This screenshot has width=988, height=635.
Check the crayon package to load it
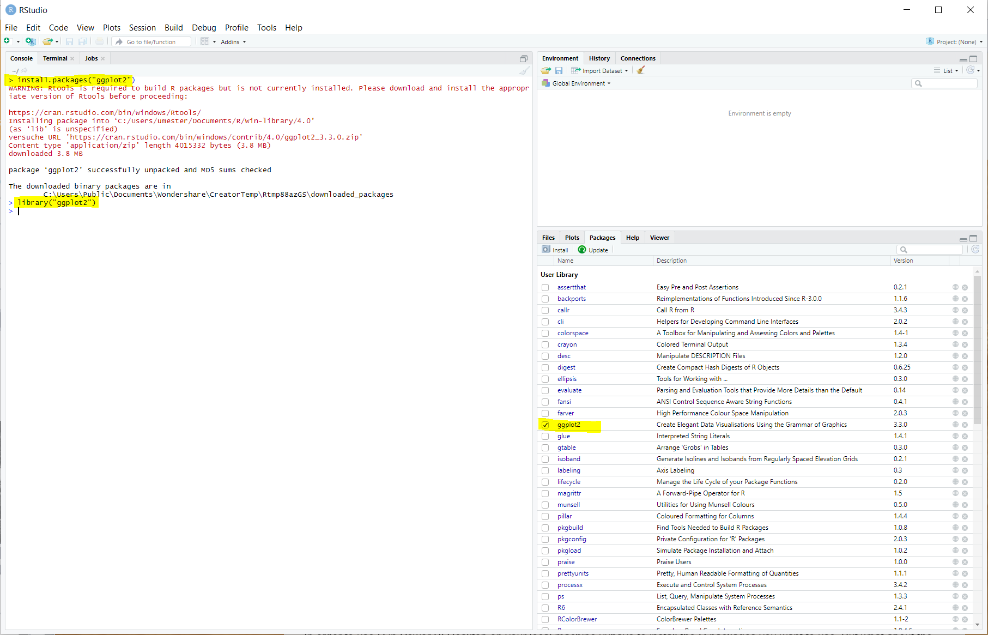(x=545, y=344)
